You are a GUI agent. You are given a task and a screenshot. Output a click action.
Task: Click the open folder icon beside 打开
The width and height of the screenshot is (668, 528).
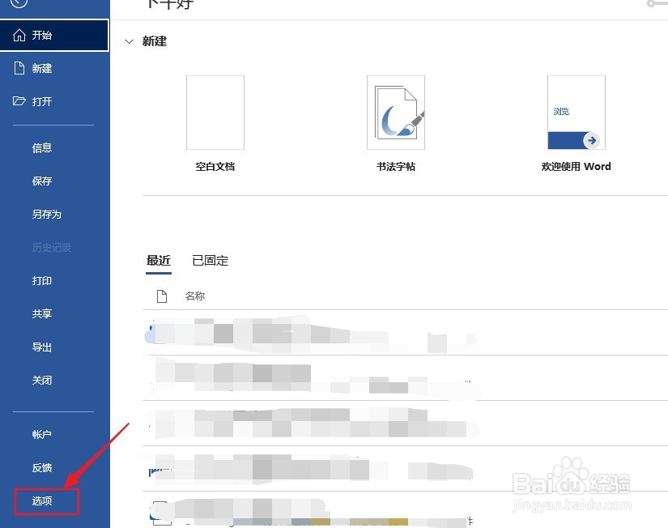[19, 101]
